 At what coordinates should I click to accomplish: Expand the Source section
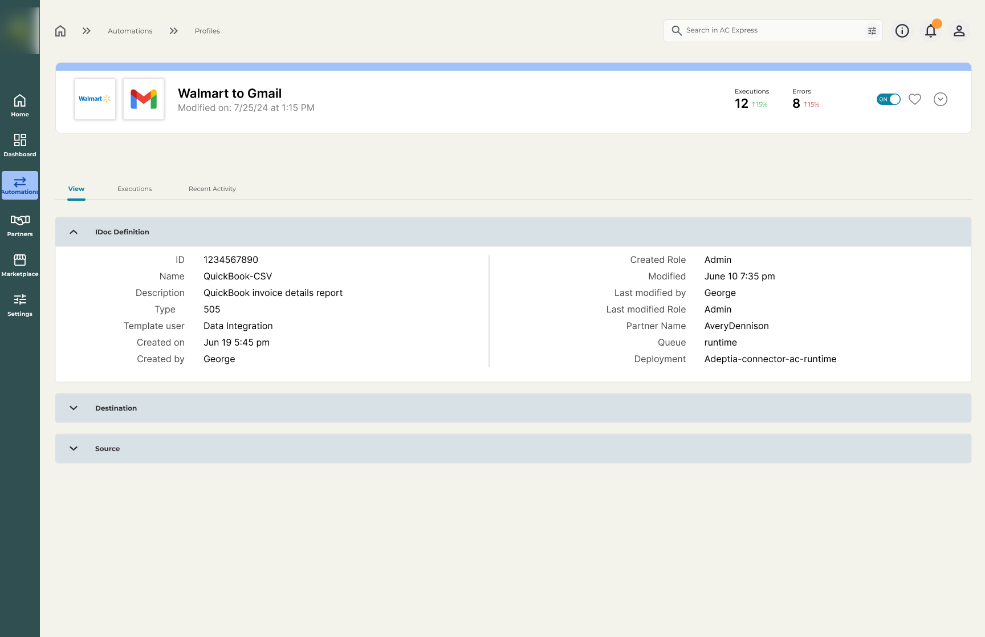pyautogui.click(x=74, y=449)
